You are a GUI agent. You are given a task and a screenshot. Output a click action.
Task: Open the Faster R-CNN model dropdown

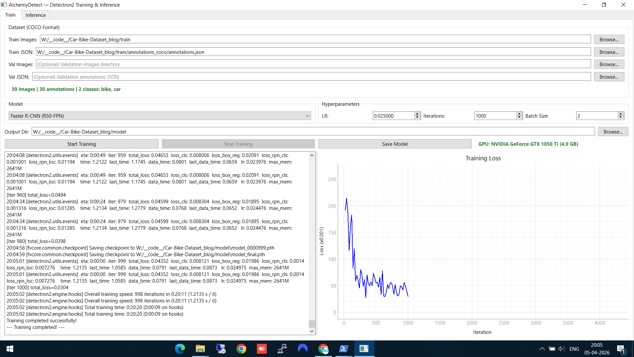[307, 116]
